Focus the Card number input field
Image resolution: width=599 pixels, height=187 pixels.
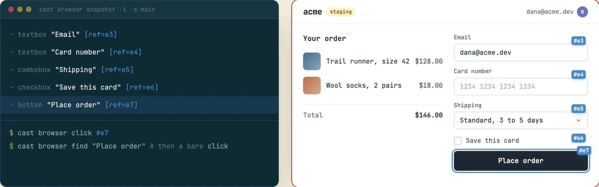click(521, 87)
